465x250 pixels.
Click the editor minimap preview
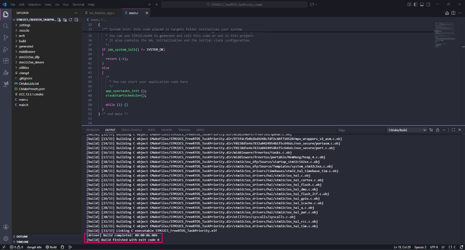pyautogui.click(x=445, y=34)
